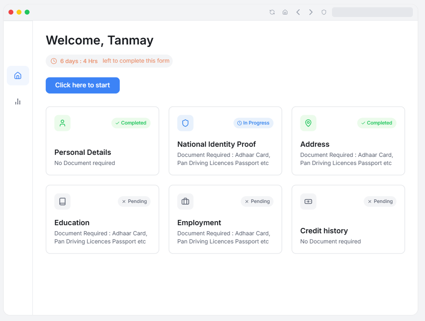Screen dimensions: 425x321
Task: Click the Address location pin icon
Action: pos(308,123)
